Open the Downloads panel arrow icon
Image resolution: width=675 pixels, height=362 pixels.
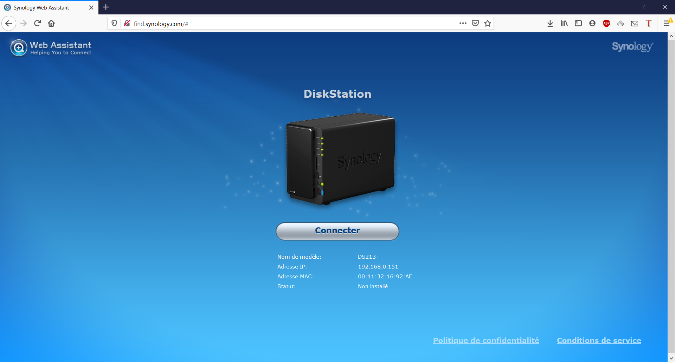(x=550, y=23)
